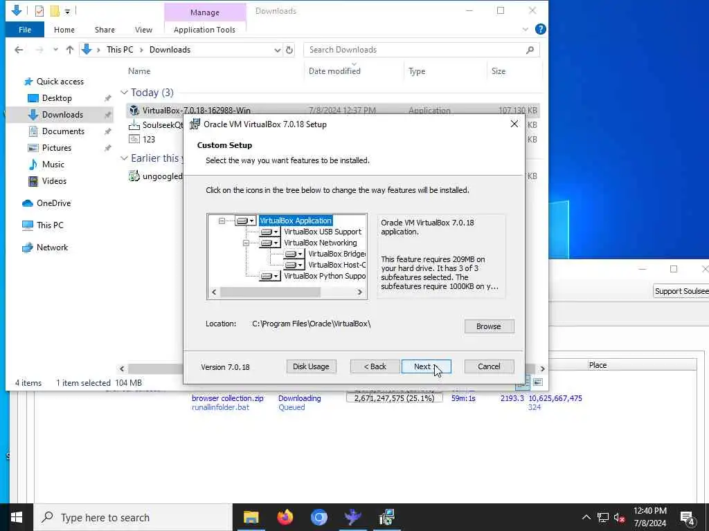Go back in File Explorer
Viewport: 709px width, 531px height.
click(x=19, y=50)
